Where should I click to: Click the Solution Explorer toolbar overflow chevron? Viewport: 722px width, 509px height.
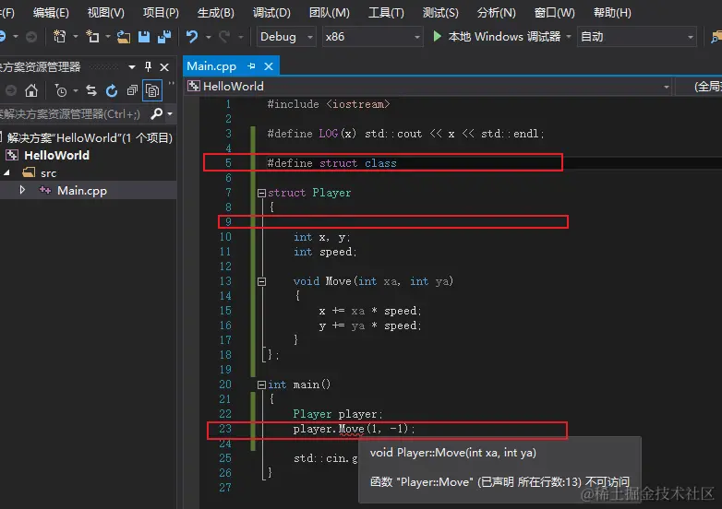point(172,84)
